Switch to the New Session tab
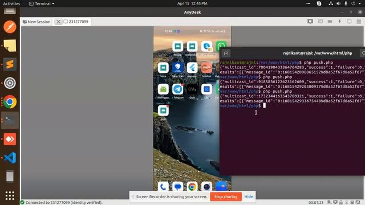Screen dimensions: 365x205 (36, 22)
